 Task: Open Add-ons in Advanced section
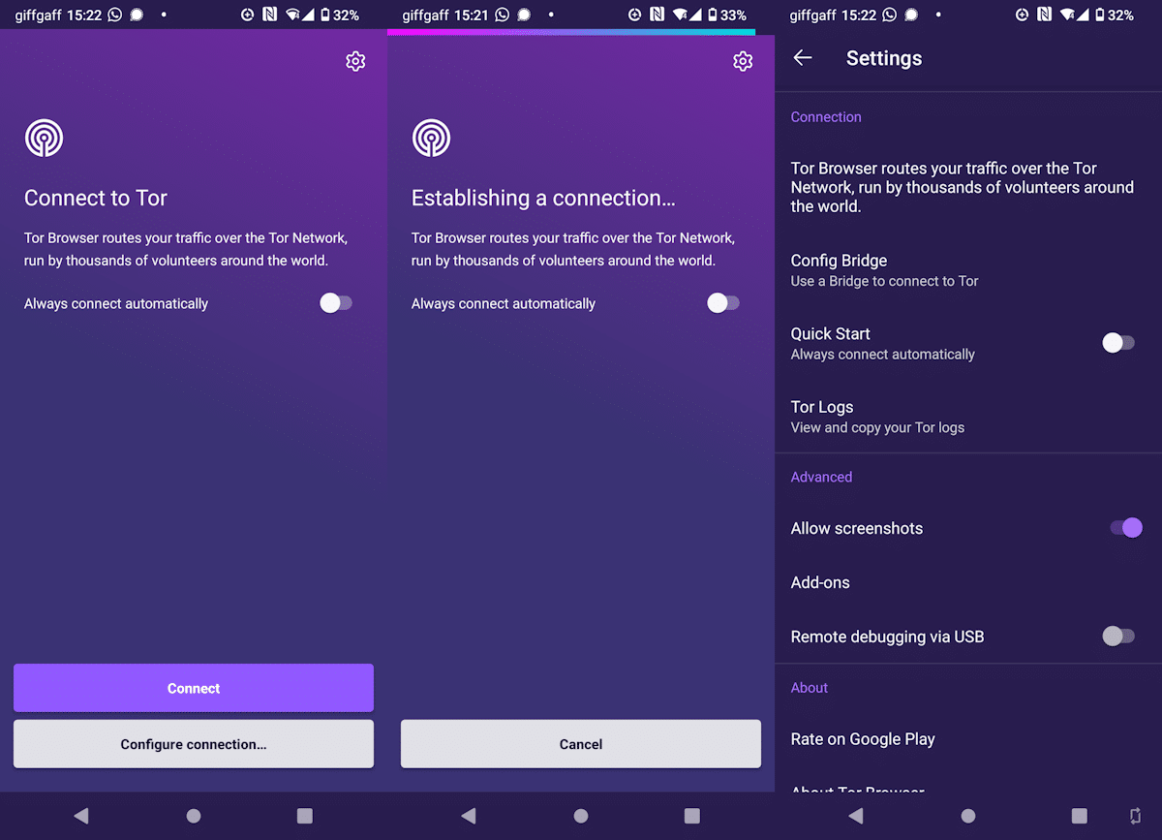coord(820,582)
